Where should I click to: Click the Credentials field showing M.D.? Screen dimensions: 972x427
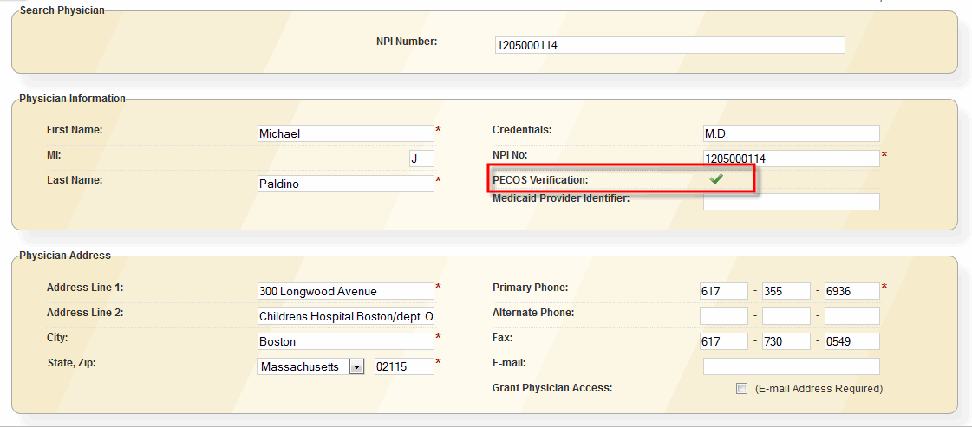pyautogui.click(x=791, y=133)
